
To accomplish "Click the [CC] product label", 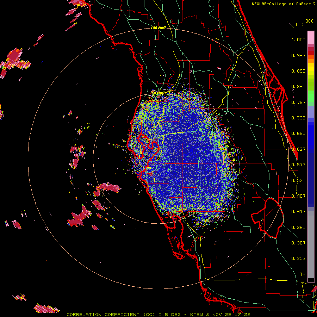I will tap(300, 24).
